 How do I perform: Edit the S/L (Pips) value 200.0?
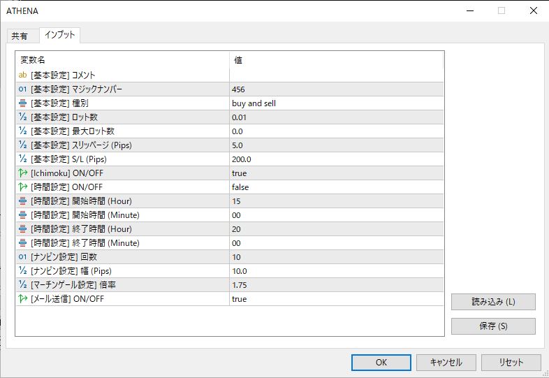coord(335,159)
